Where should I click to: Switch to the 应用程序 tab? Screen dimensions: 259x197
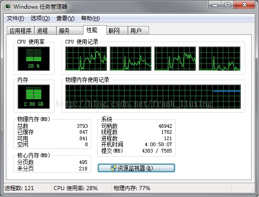21,31
